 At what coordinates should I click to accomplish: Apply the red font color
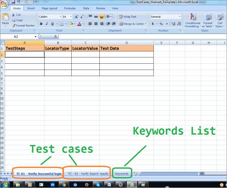pos(79,24)
